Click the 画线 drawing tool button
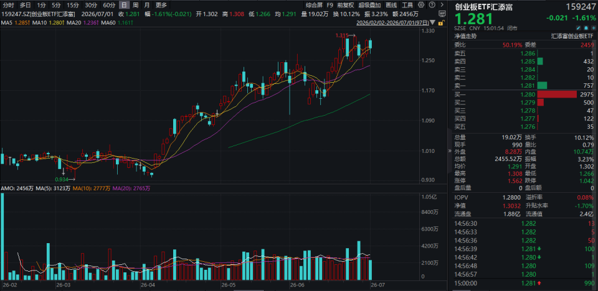598x291 pixels. click(391, 5)
